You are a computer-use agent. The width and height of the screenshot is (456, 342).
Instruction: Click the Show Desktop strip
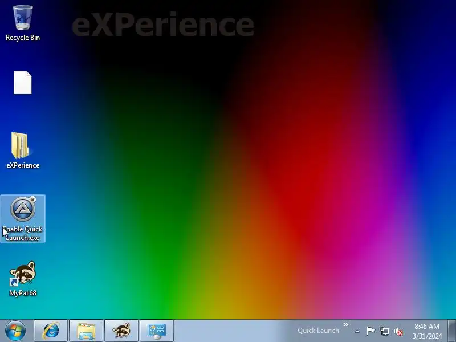pyautogui.click(x=451, y=331)
